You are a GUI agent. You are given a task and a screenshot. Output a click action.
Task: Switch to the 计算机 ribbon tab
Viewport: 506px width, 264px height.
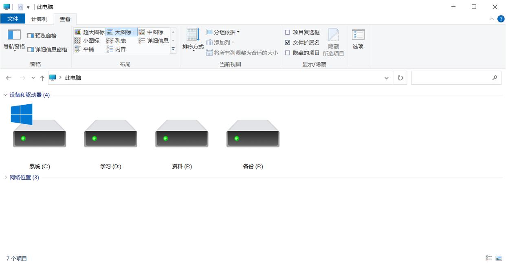point(39,19)
